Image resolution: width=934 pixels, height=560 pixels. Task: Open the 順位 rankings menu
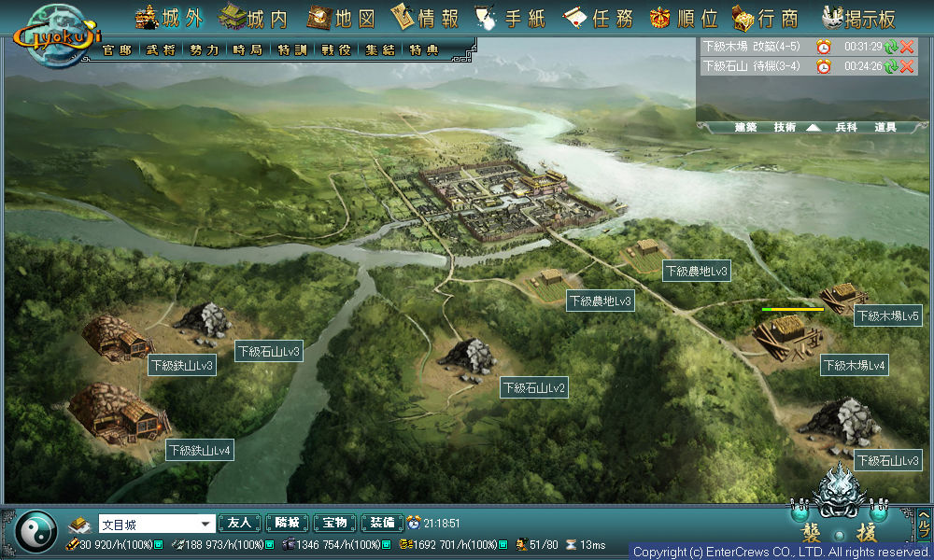click(684, 19)
